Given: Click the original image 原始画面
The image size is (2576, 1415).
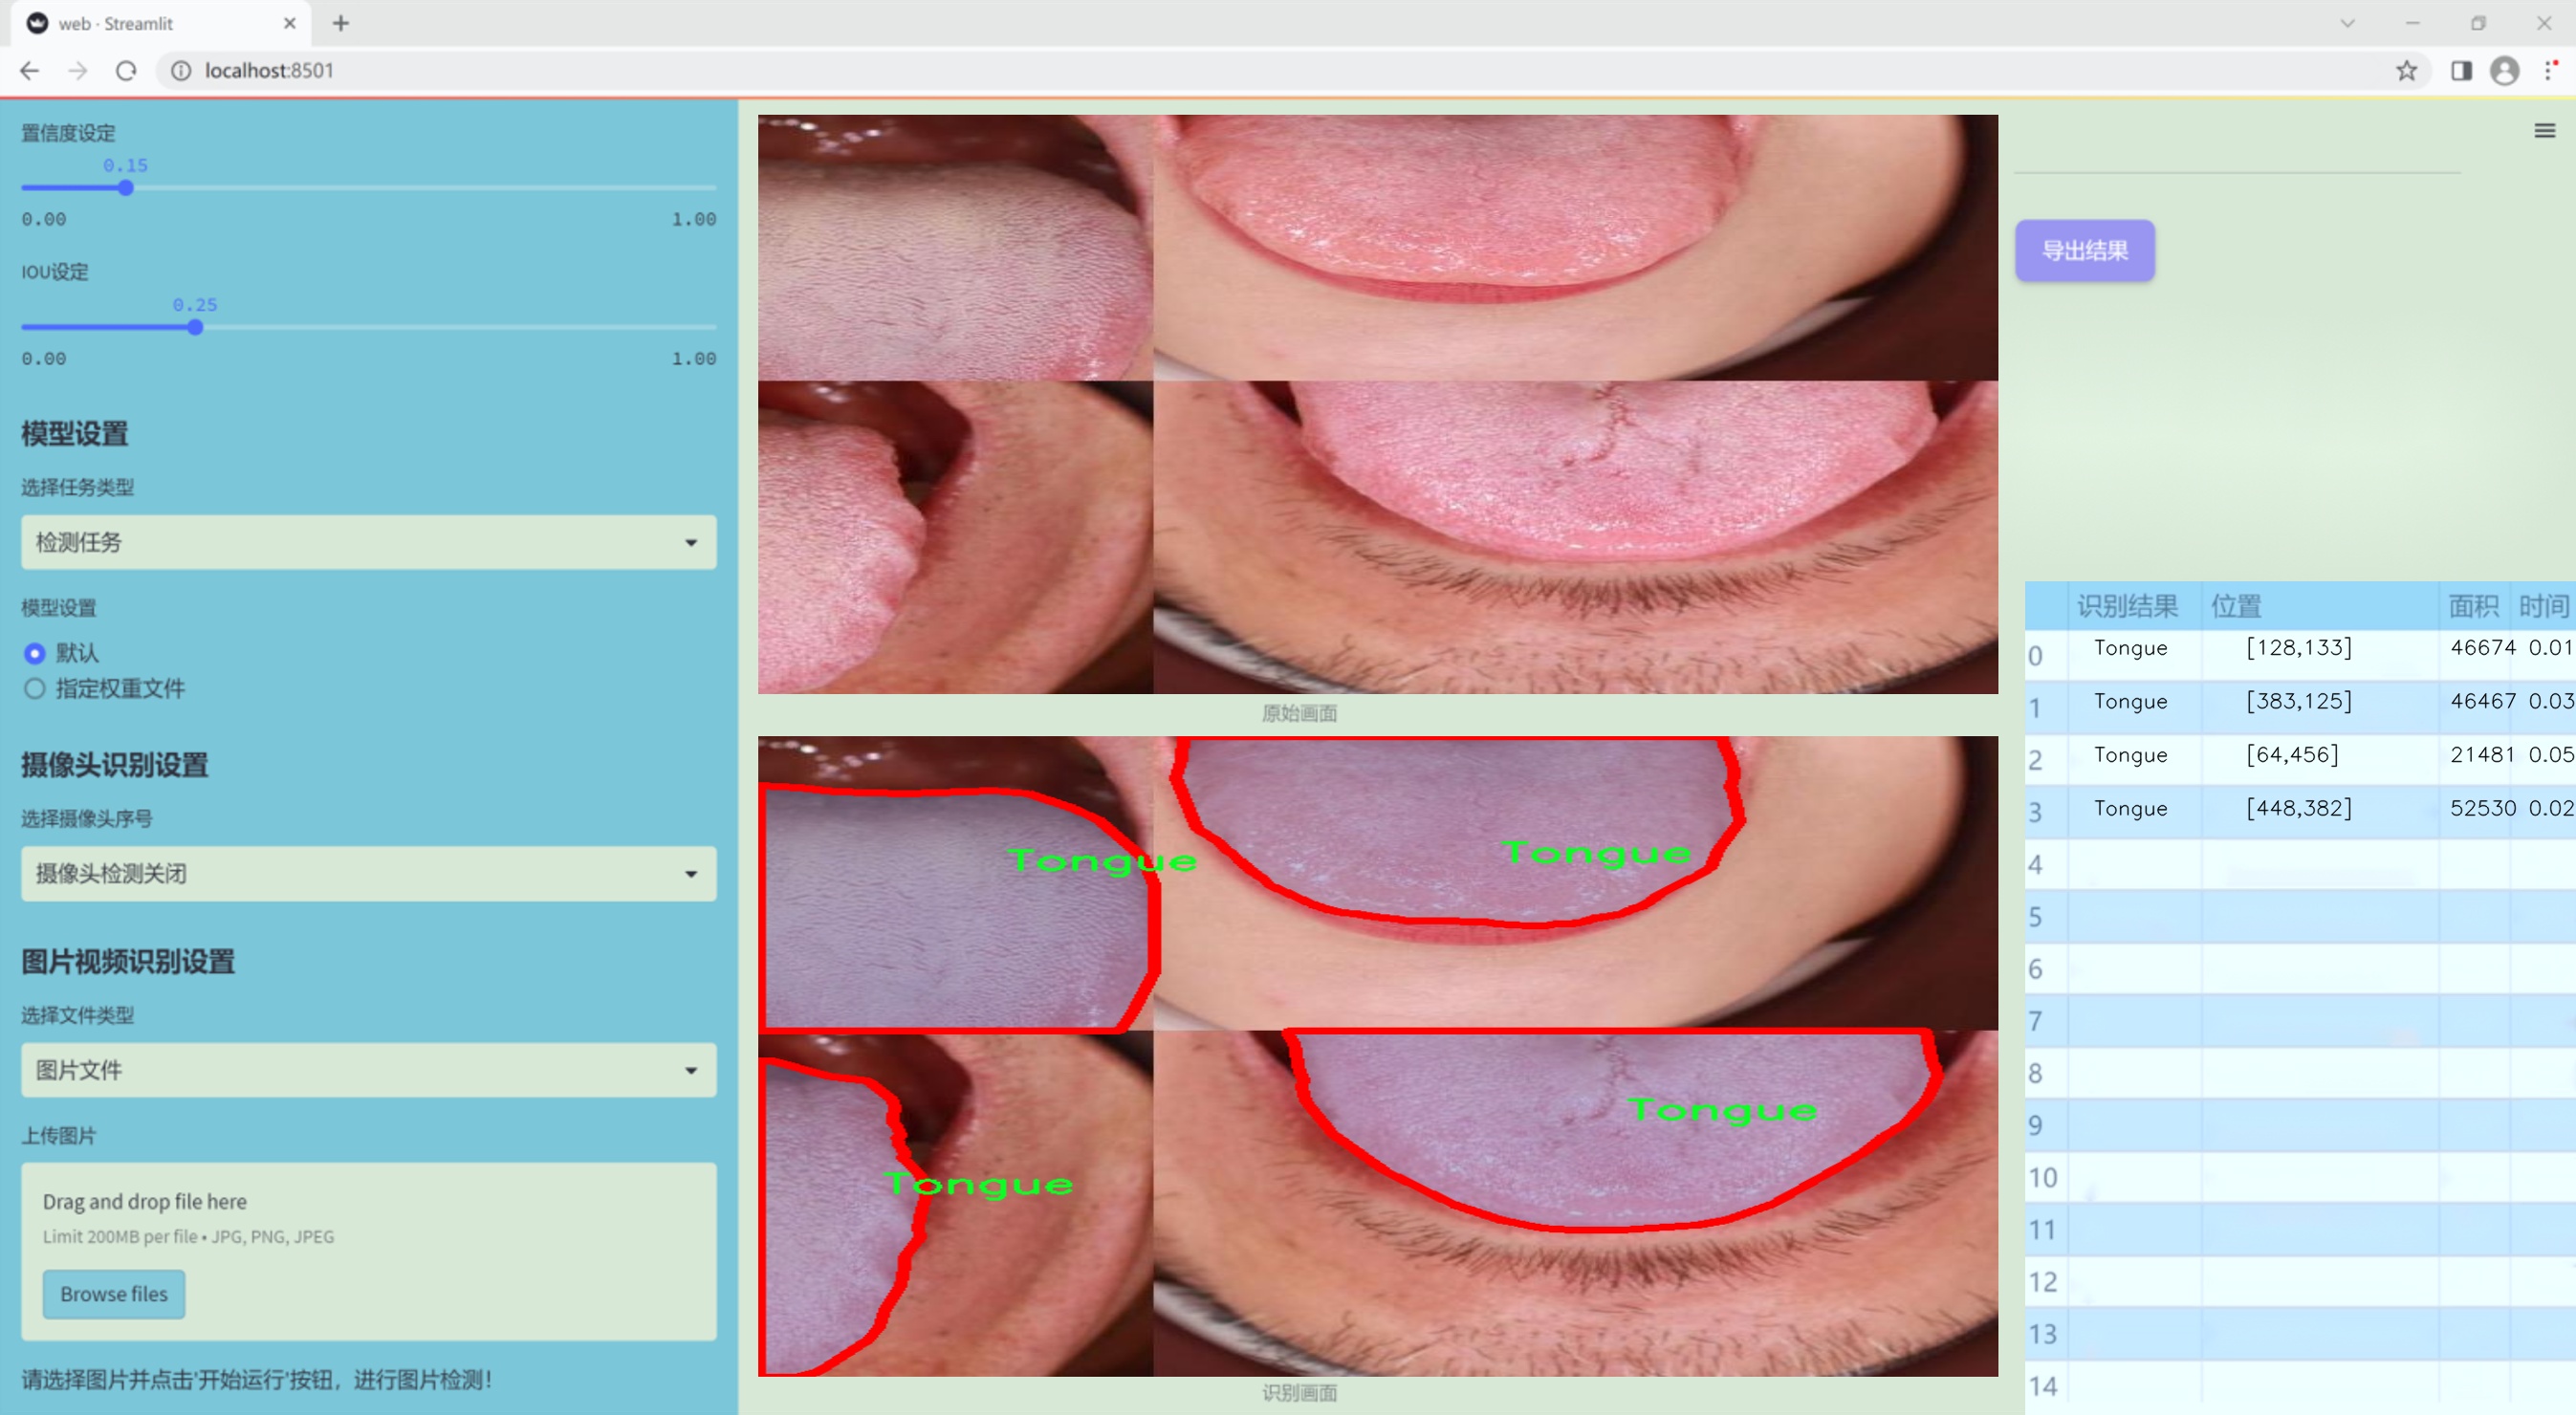Looking at the screenshot, I should [x=1377, y=404].
